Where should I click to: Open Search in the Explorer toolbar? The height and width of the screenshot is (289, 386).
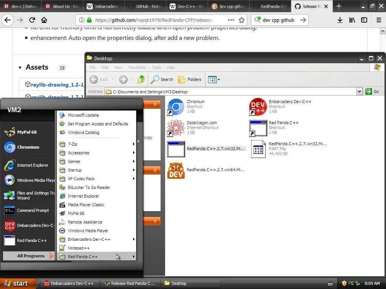click(x=162, y=79)
